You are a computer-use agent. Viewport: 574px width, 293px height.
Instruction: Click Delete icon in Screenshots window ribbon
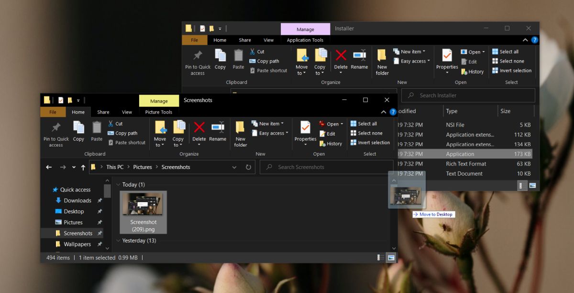(x=199, y=132)
